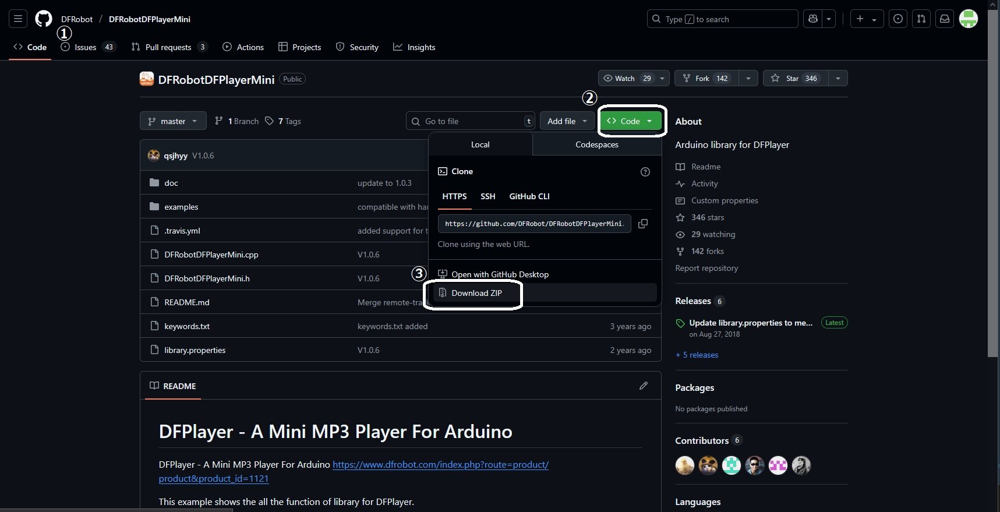
Task: Edit README with the pencil icon
Action: tap(643, 386)
